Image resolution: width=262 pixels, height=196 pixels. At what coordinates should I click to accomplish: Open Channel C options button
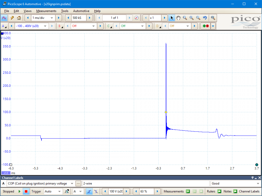coord(110,26)
